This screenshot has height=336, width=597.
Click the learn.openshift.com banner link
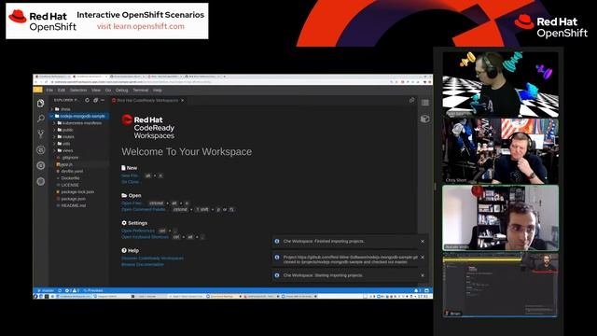tap(141, 26)
